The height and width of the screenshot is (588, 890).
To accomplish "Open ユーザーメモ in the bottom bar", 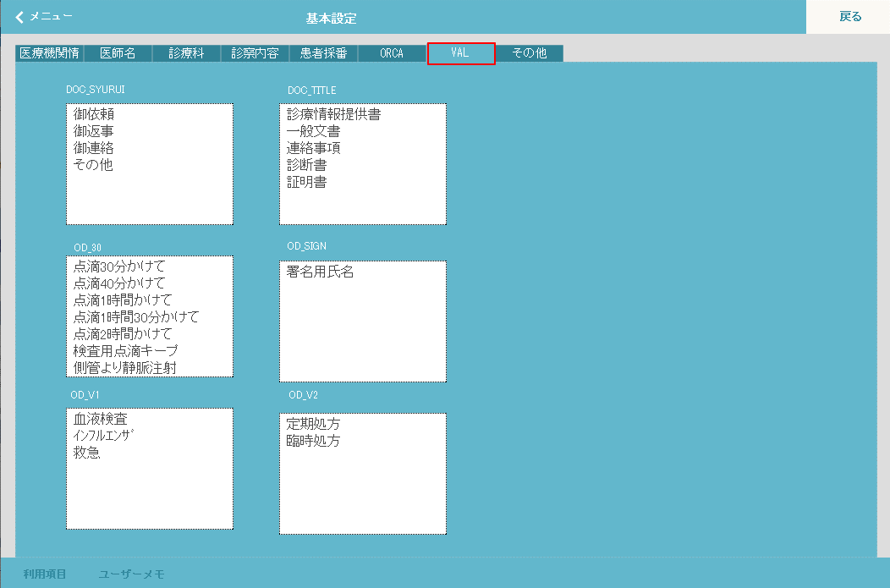I will pos(131,574).
